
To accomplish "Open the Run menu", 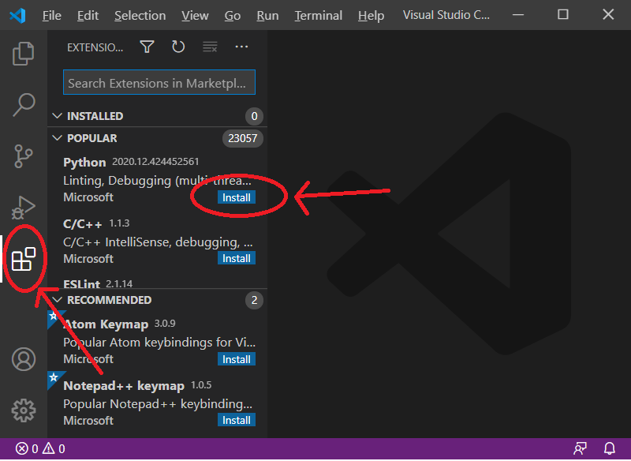I will click(x=267, y=15).
